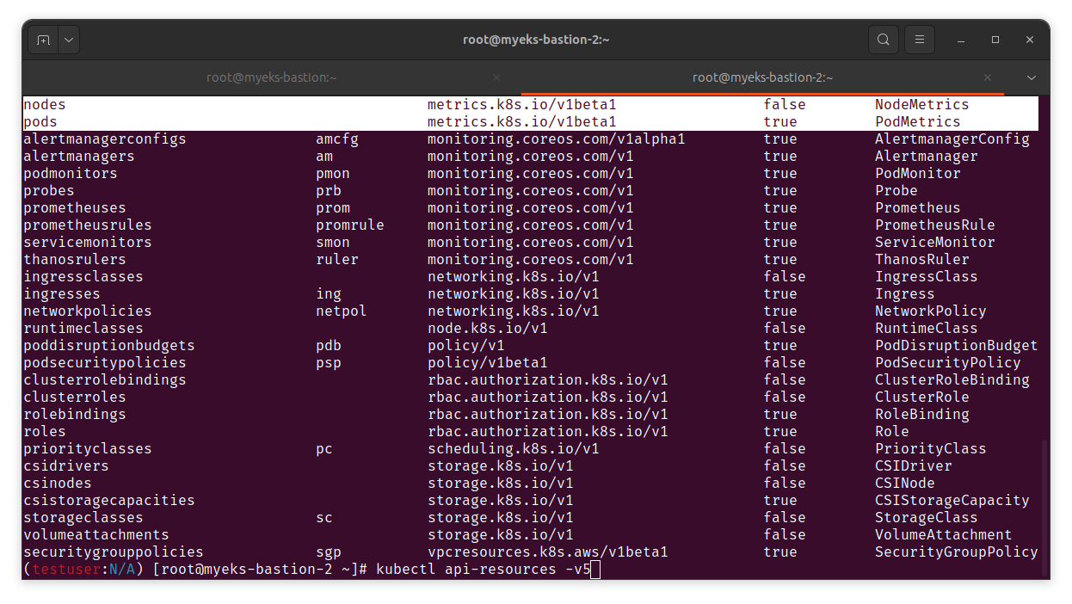This screenshot has height=604, width=1072.
Task: Expand the tab list dropdown arrow
Action: pos(1032,77)
